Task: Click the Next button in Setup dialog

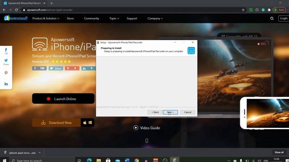Action: point(170,112)
